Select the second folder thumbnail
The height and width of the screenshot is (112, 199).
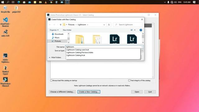[x=97, y=39]
